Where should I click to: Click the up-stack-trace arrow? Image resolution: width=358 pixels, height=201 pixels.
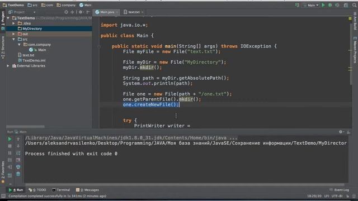click(x=18, y=139)
